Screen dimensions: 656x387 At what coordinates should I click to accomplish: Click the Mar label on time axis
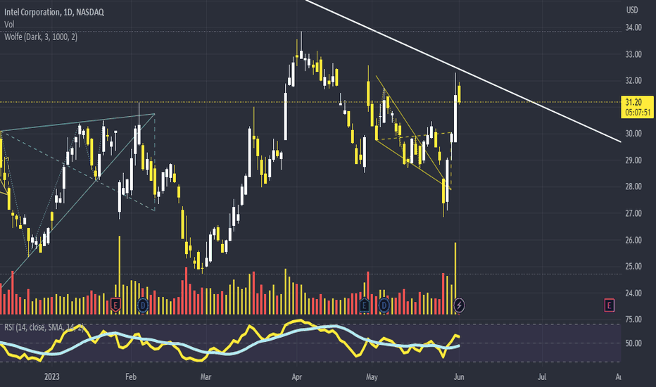[x=206, y=377]
